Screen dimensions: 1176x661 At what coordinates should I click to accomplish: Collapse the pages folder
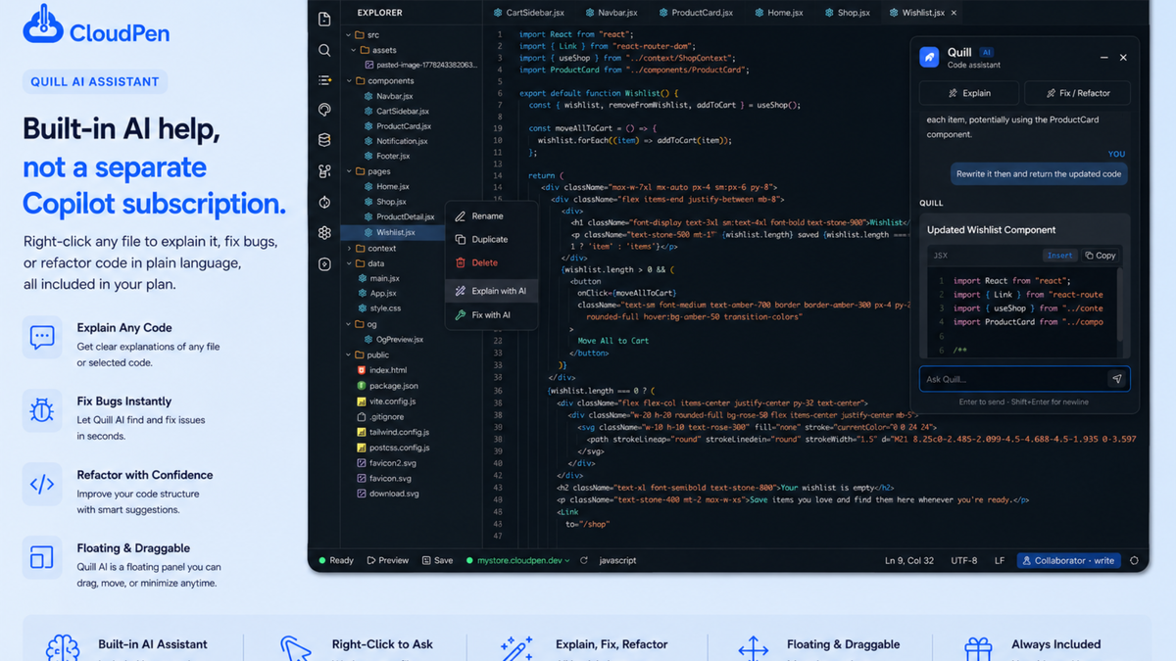pos(348,171)
